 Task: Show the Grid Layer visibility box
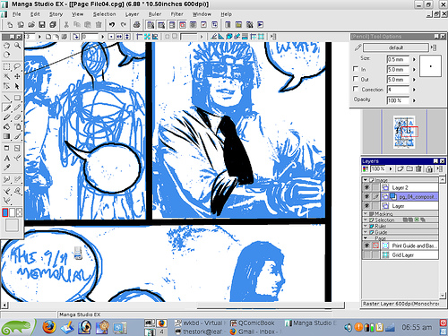(x=366, y=254)
